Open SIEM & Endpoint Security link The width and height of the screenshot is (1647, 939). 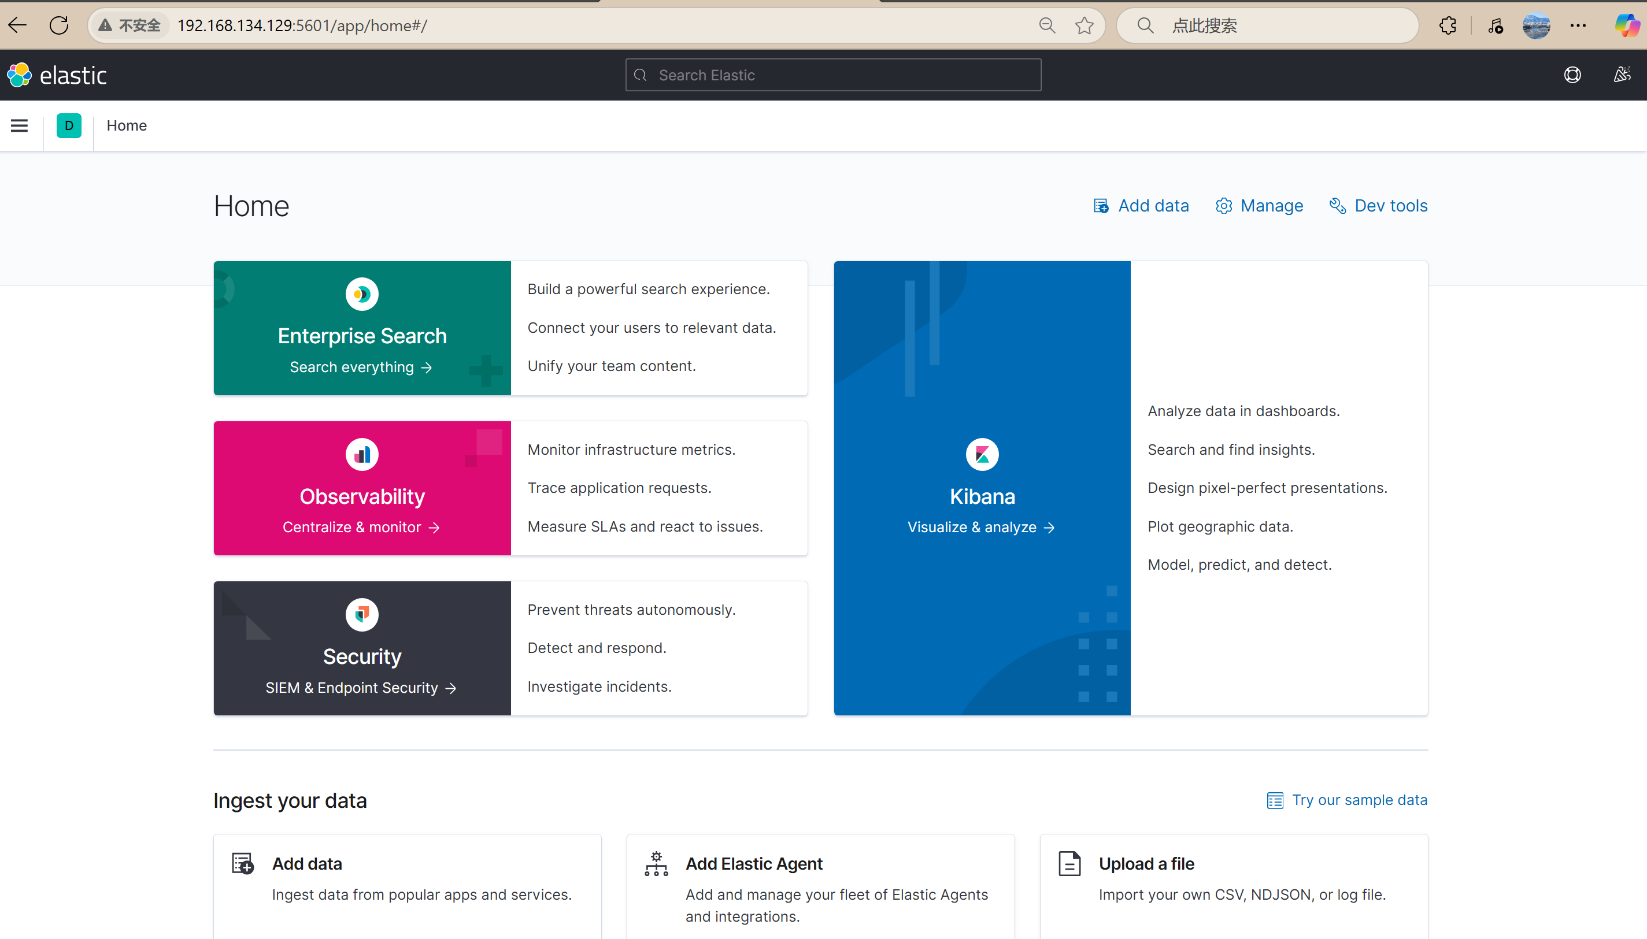point(361,688)
